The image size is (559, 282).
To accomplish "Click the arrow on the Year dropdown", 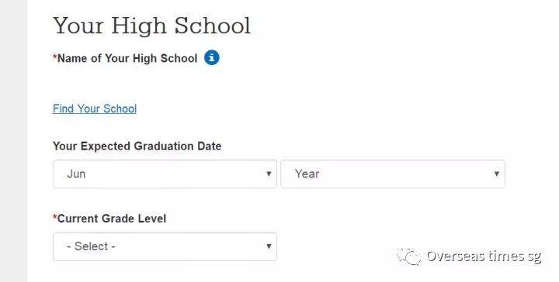I will click(497, 174).
